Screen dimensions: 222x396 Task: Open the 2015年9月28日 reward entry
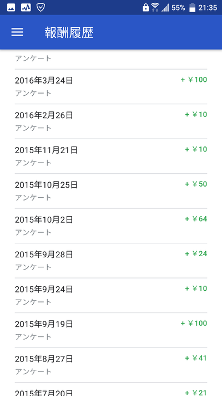[111, 261]
